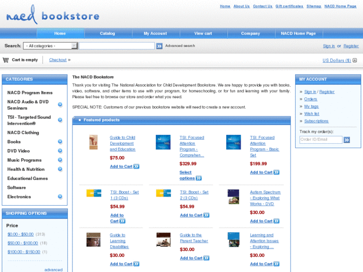Open the View cart navigation tab
363x272 pixels.
203,33
